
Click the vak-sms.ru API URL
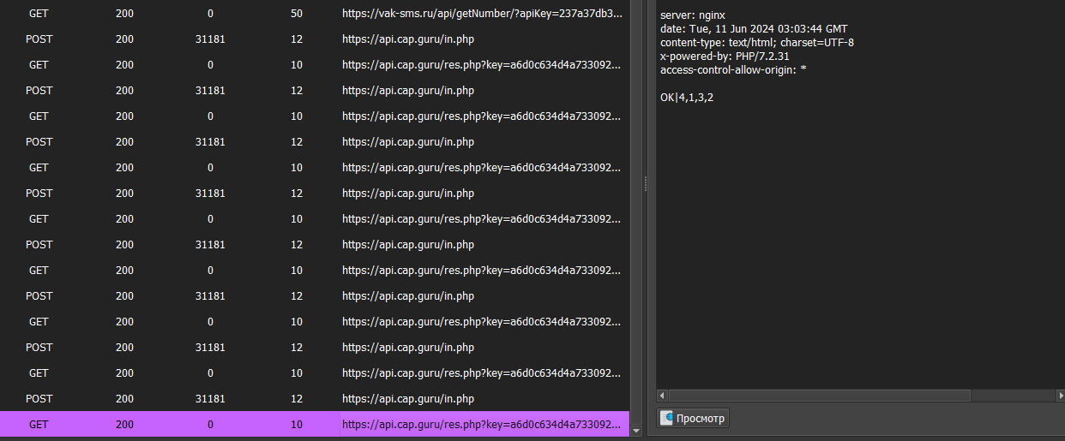point(482,14)
